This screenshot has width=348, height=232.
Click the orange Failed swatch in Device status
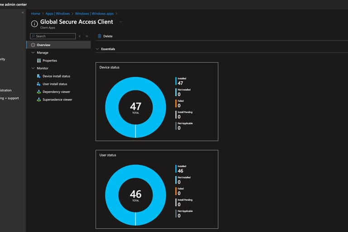pos(176,103)
